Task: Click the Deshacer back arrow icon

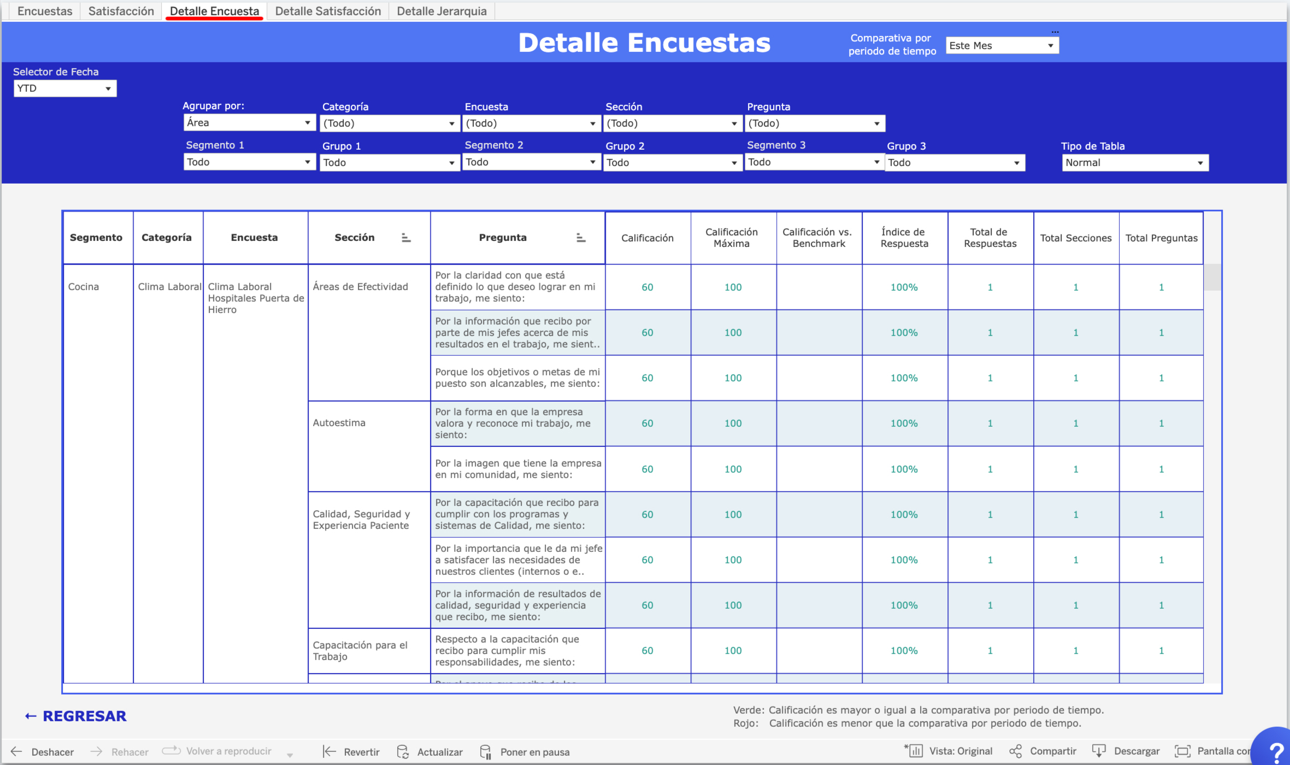Action: click(x=16, y=752)
